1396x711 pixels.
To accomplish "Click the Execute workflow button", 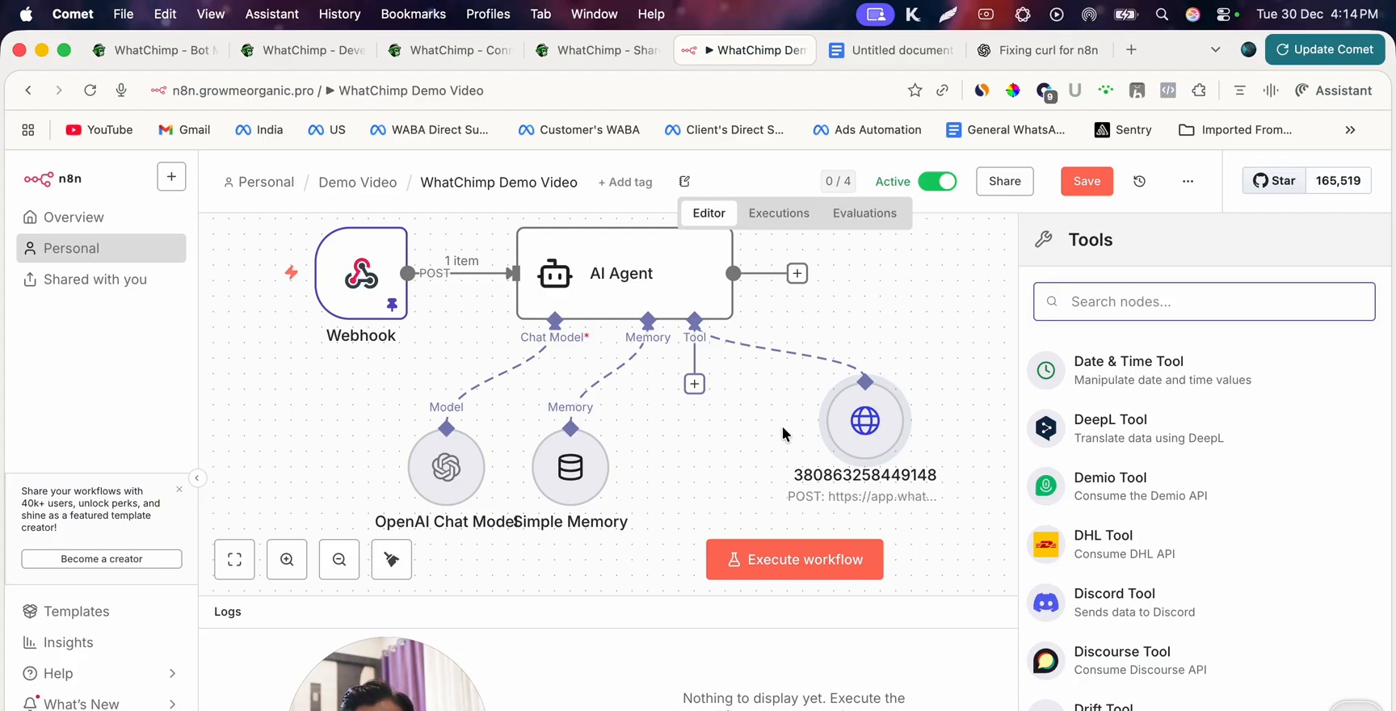I will 794,559.
